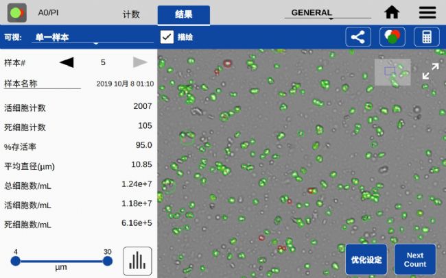This screenshot has width=446, height=278.
Task: Switch to the 计数 tab
Action: pyautogui.click(x=130, y=14)
